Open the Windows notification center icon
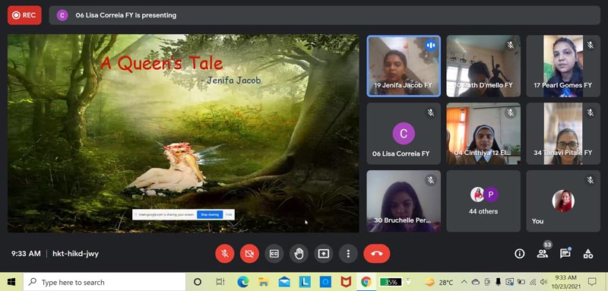This screenshot has width=608, height=291. (592, 282)
